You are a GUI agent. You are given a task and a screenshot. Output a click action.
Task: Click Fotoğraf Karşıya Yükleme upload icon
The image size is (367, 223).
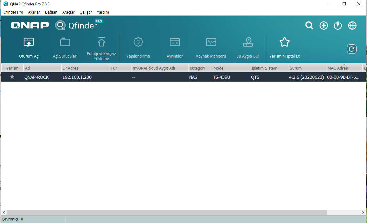(x=101, y=42)
